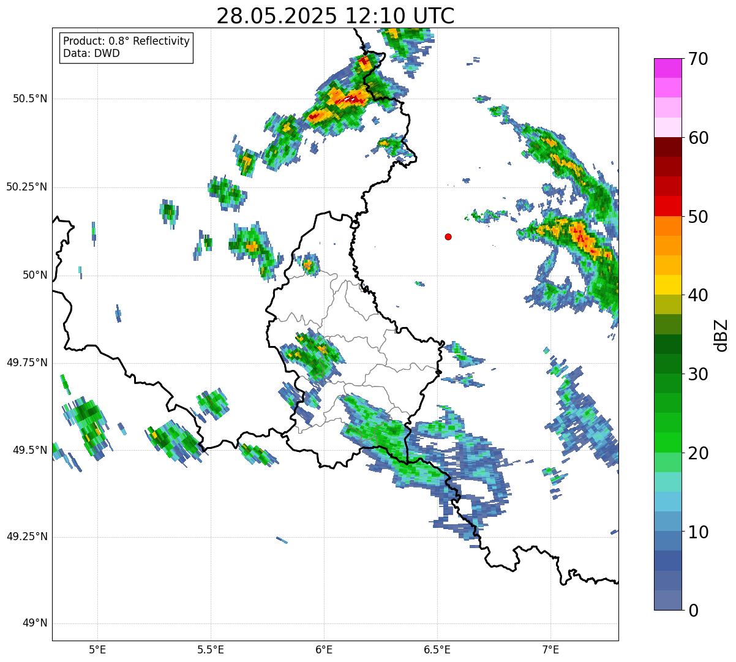The height and width of the screenshot is (662, 736).
Task: Click the latitude label "50°N"
Action: click(35, 275)
